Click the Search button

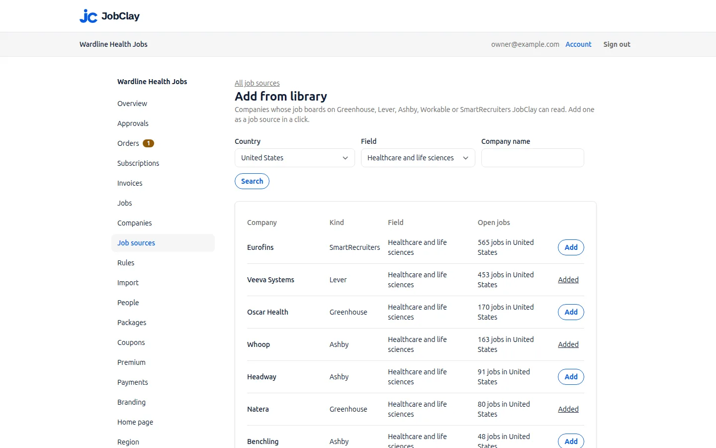click(x=252, y=181)
